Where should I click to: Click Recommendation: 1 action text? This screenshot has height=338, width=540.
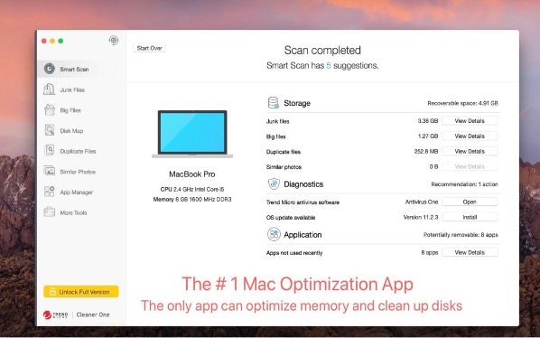point(464,184)
